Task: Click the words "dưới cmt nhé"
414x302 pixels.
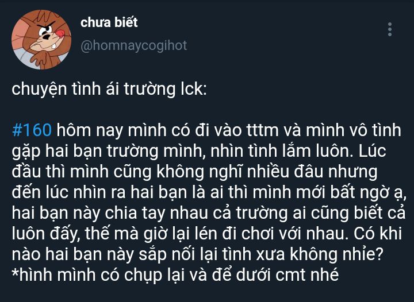Action: [287, 275]
